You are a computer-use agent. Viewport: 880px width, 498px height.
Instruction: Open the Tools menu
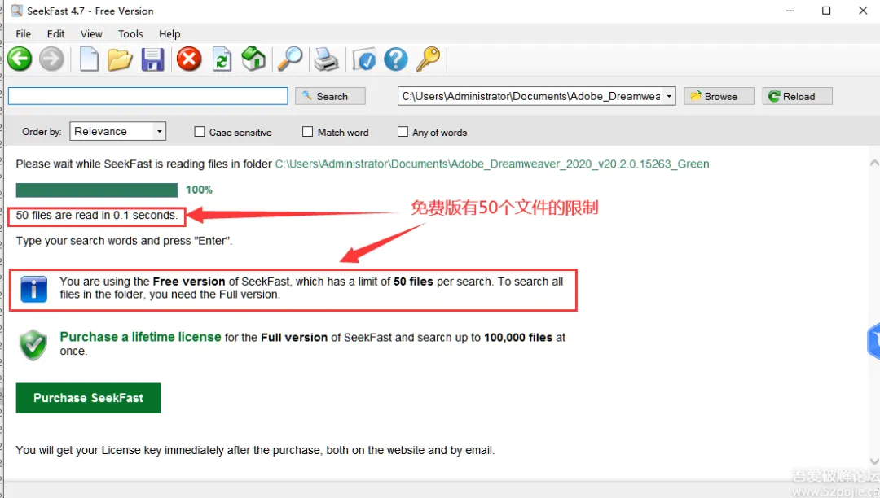[130, 33]
